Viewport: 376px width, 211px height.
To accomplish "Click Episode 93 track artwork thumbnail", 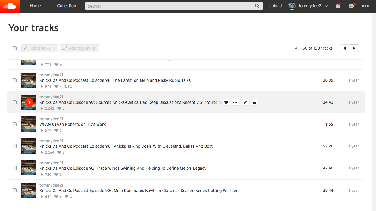I will tap(29, 190).
